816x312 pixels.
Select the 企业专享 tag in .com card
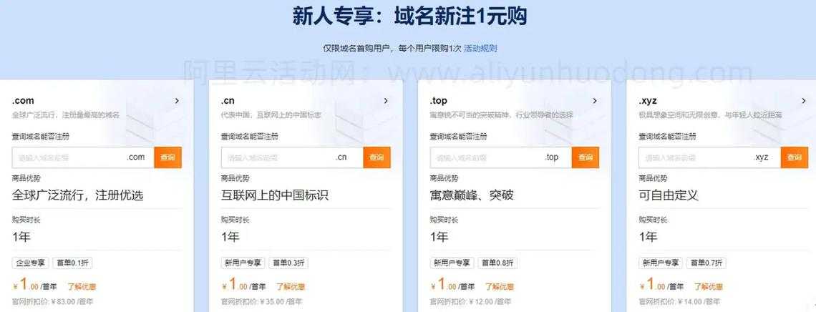tap(30, 263)
